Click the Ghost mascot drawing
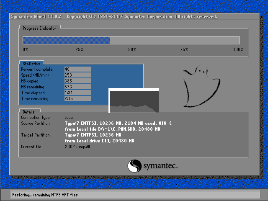 tap(202, 86)
